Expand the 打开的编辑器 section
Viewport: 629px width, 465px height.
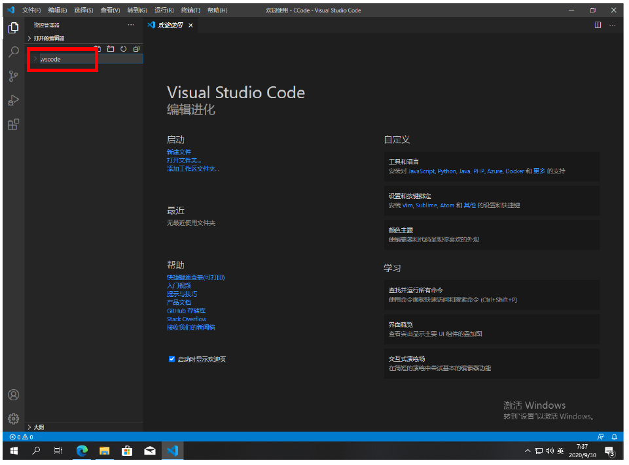(x=49, y=38)
